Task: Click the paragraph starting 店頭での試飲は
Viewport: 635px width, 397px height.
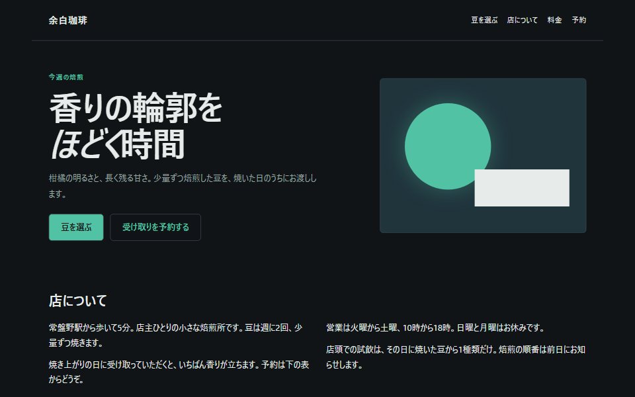Action: [x=456, y=357]
